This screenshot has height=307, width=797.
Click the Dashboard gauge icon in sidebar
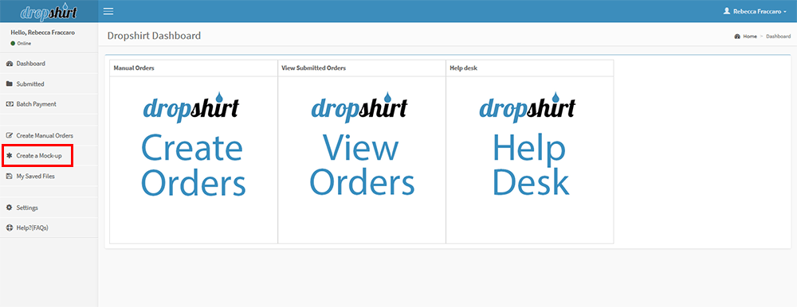click(x=9, y=64)
